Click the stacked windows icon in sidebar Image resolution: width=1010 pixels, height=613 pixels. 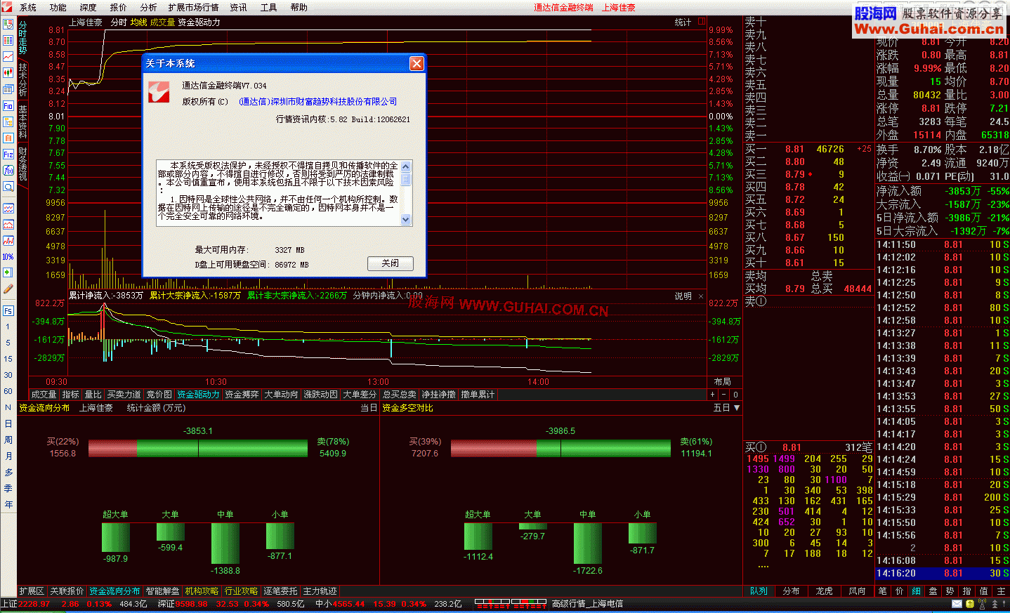coord(8,89)
